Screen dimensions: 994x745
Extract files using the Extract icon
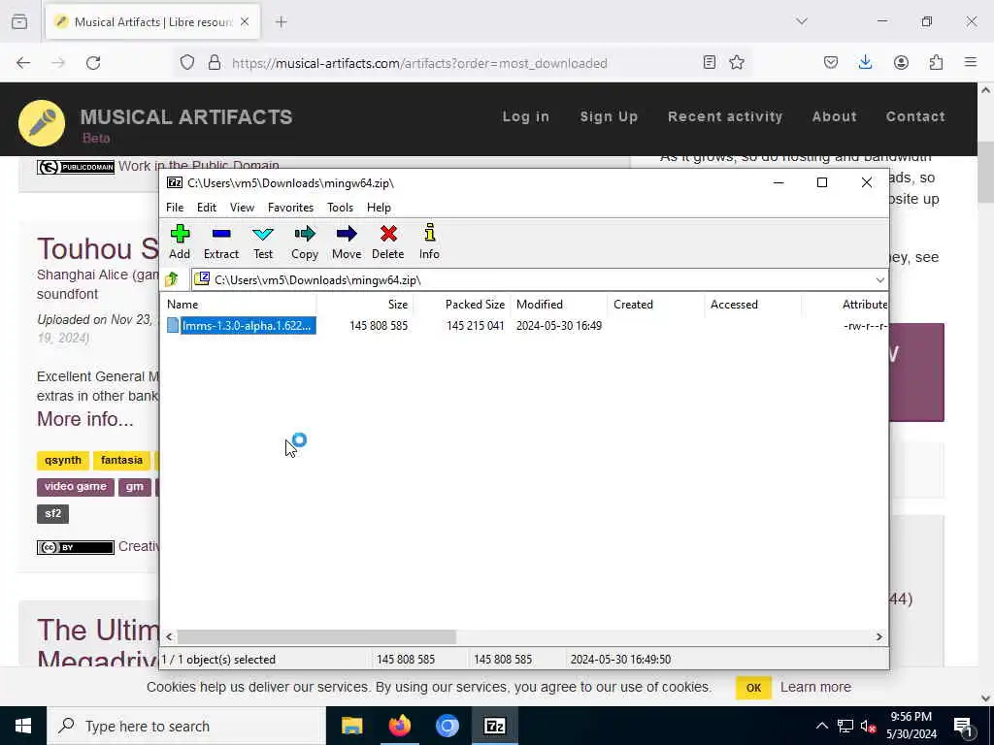(220, 242)
